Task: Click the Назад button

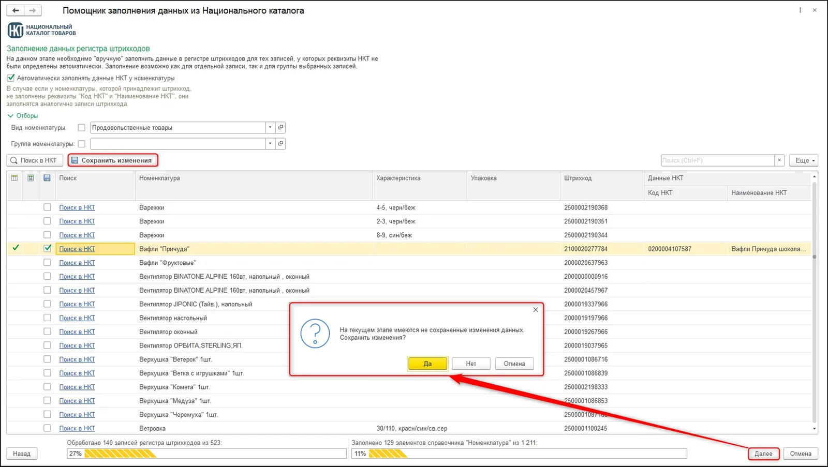Action: pos(22,454)
